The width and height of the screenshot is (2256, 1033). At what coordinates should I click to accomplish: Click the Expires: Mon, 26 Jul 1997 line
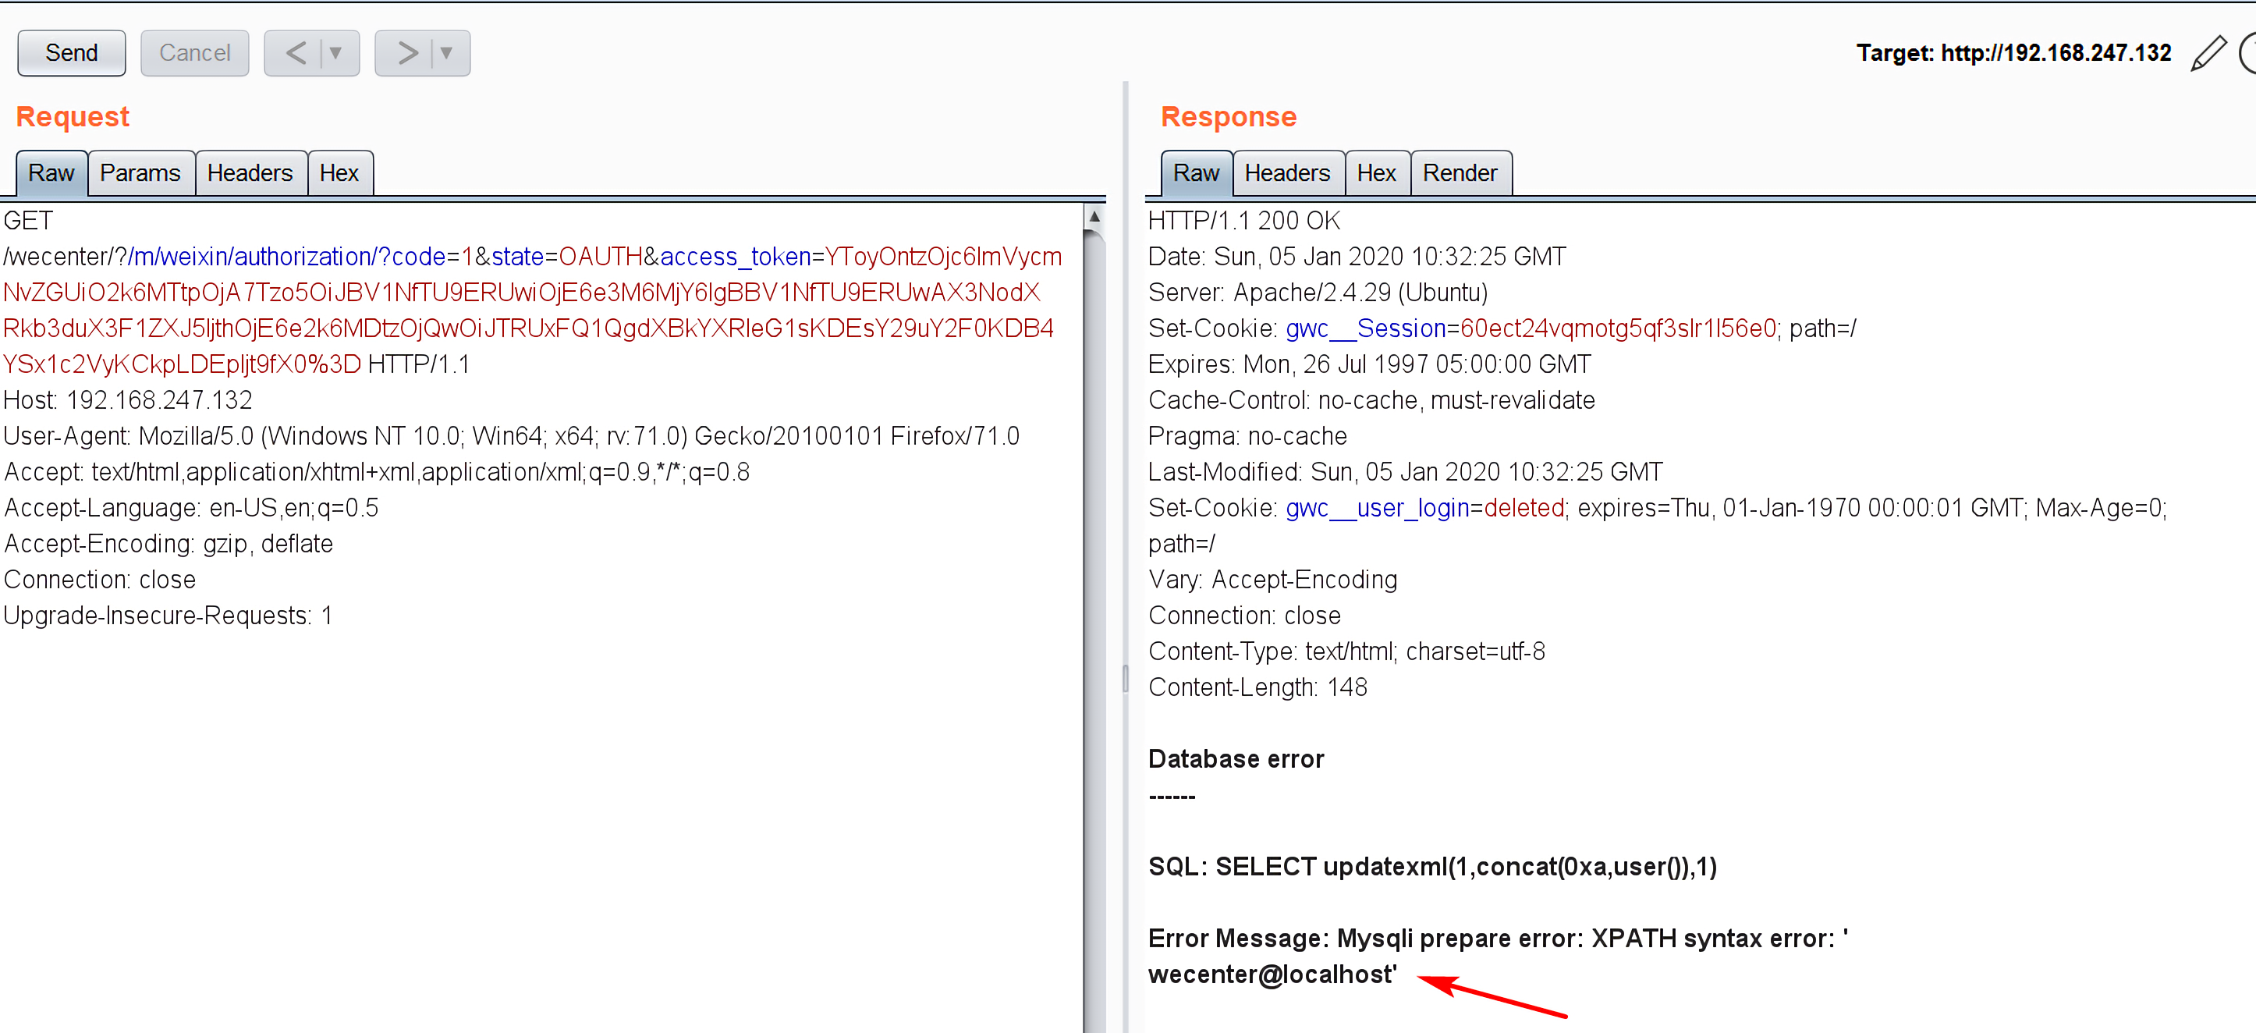[x=1369, y=364]
